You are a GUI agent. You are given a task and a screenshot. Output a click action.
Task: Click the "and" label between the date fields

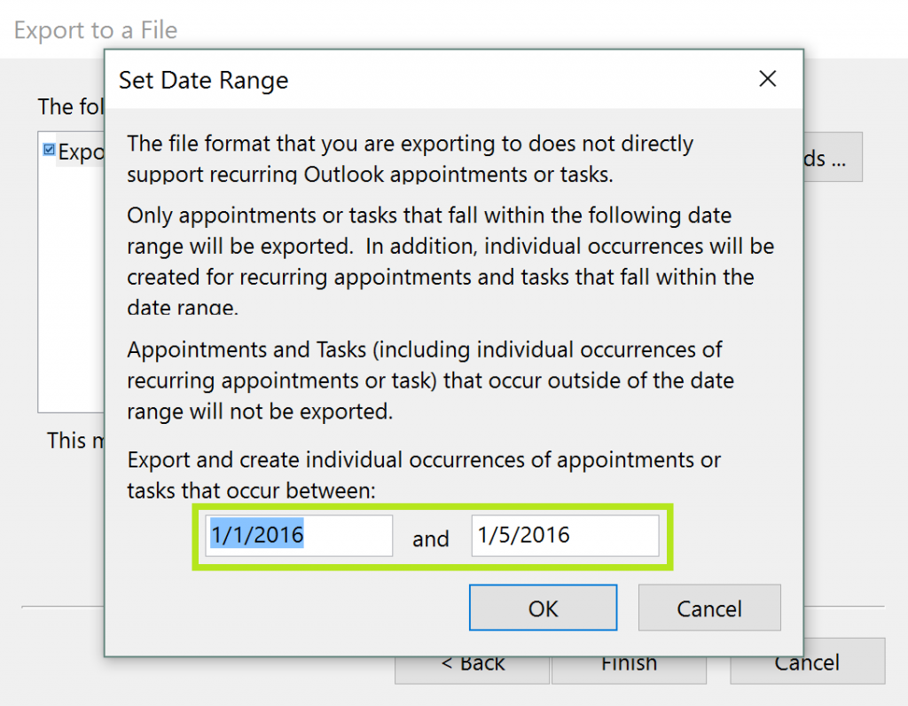[x=431, y=539]
